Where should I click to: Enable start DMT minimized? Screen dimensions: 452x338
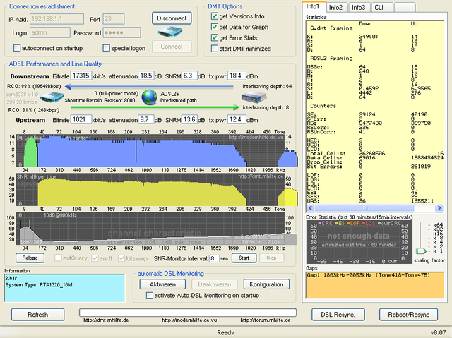[215, 49]
